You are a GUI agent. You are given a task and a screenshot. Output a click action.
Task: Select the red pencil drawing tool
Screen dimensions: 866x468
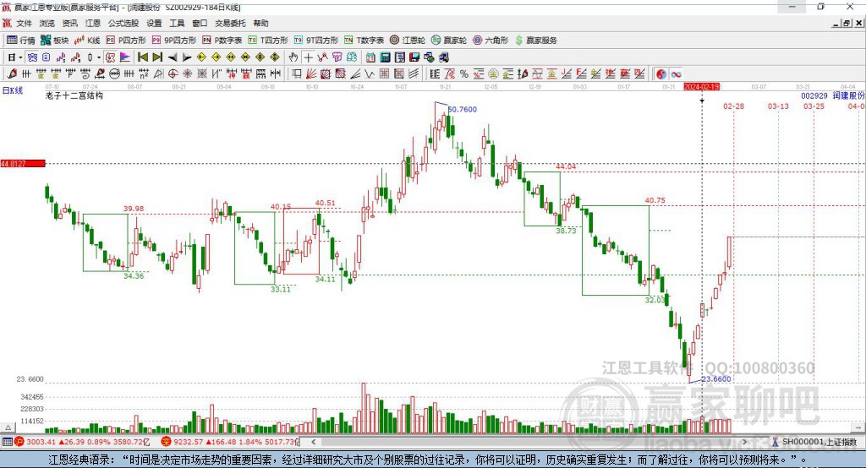pyautogui.click(x=12, y=74)
